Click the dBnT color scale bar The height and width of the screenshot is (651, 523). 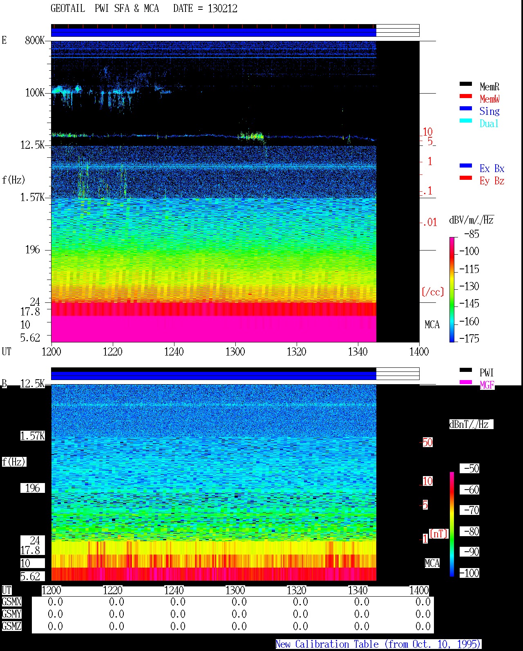[452, 524]
